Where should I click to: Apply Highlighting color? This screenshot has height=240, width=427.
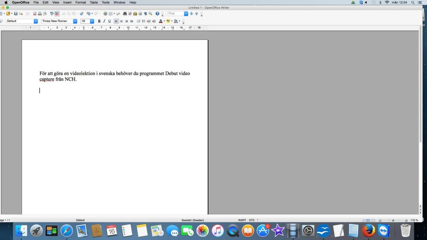[x=168, y=21]
